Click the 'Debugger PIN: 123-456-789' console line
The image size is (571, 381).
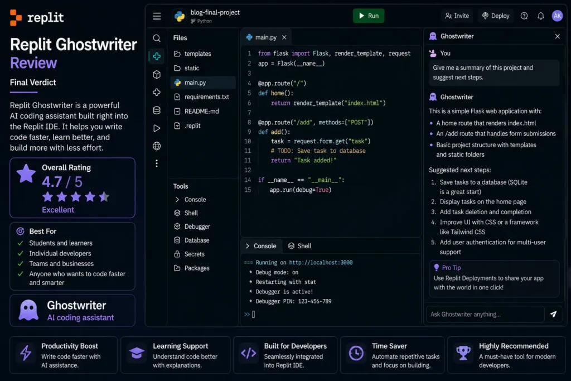(290, 301)
